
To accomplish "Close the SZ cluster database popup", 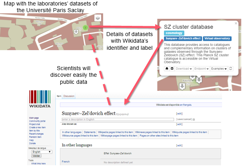I will click(236, 23).
